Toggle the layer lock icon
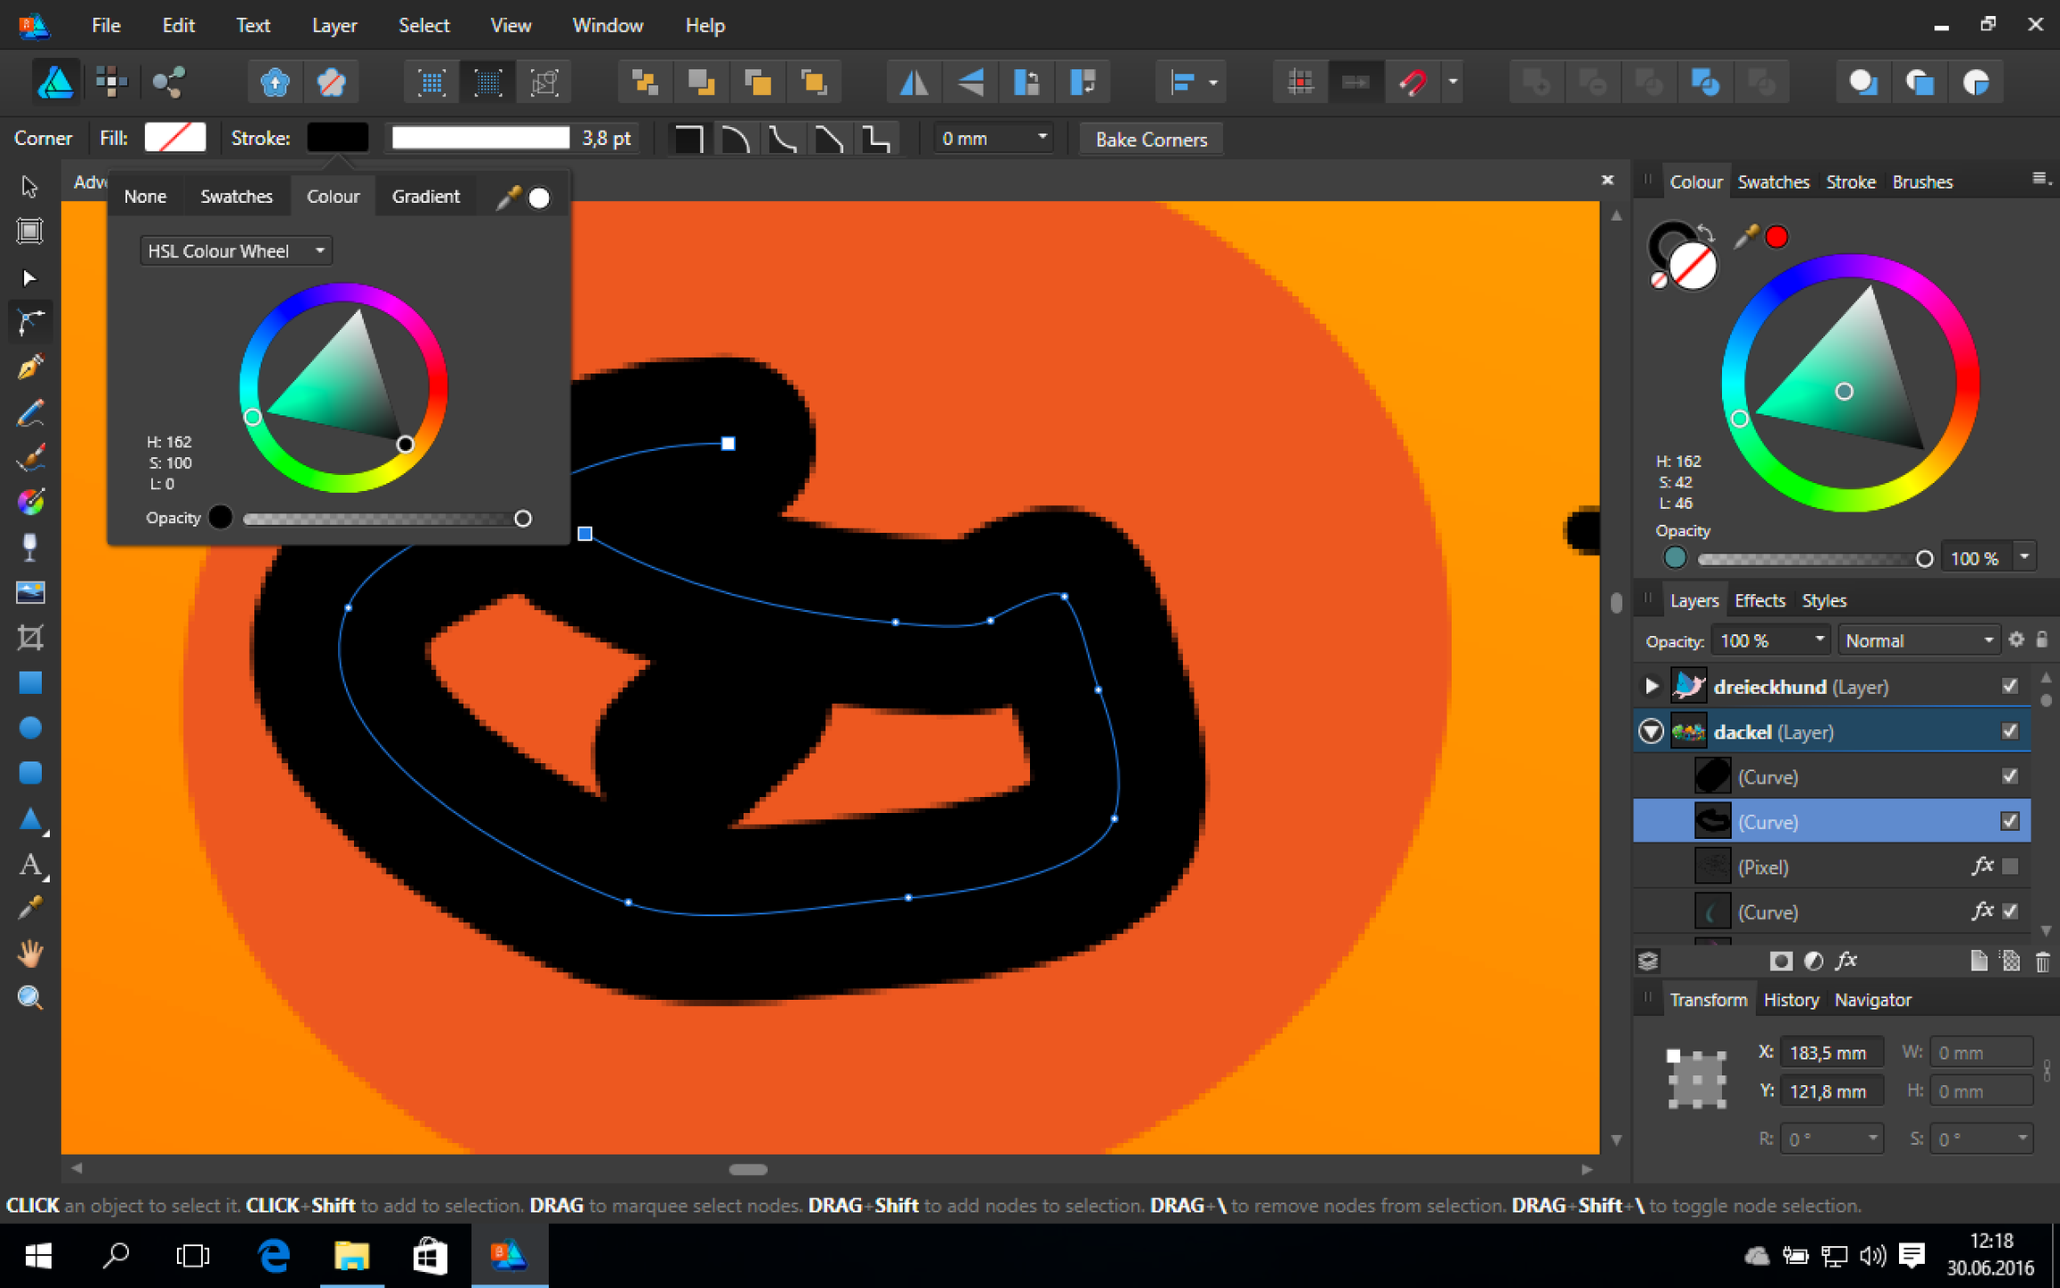Screen dimensions: 2060x1288 point(2042,640)
